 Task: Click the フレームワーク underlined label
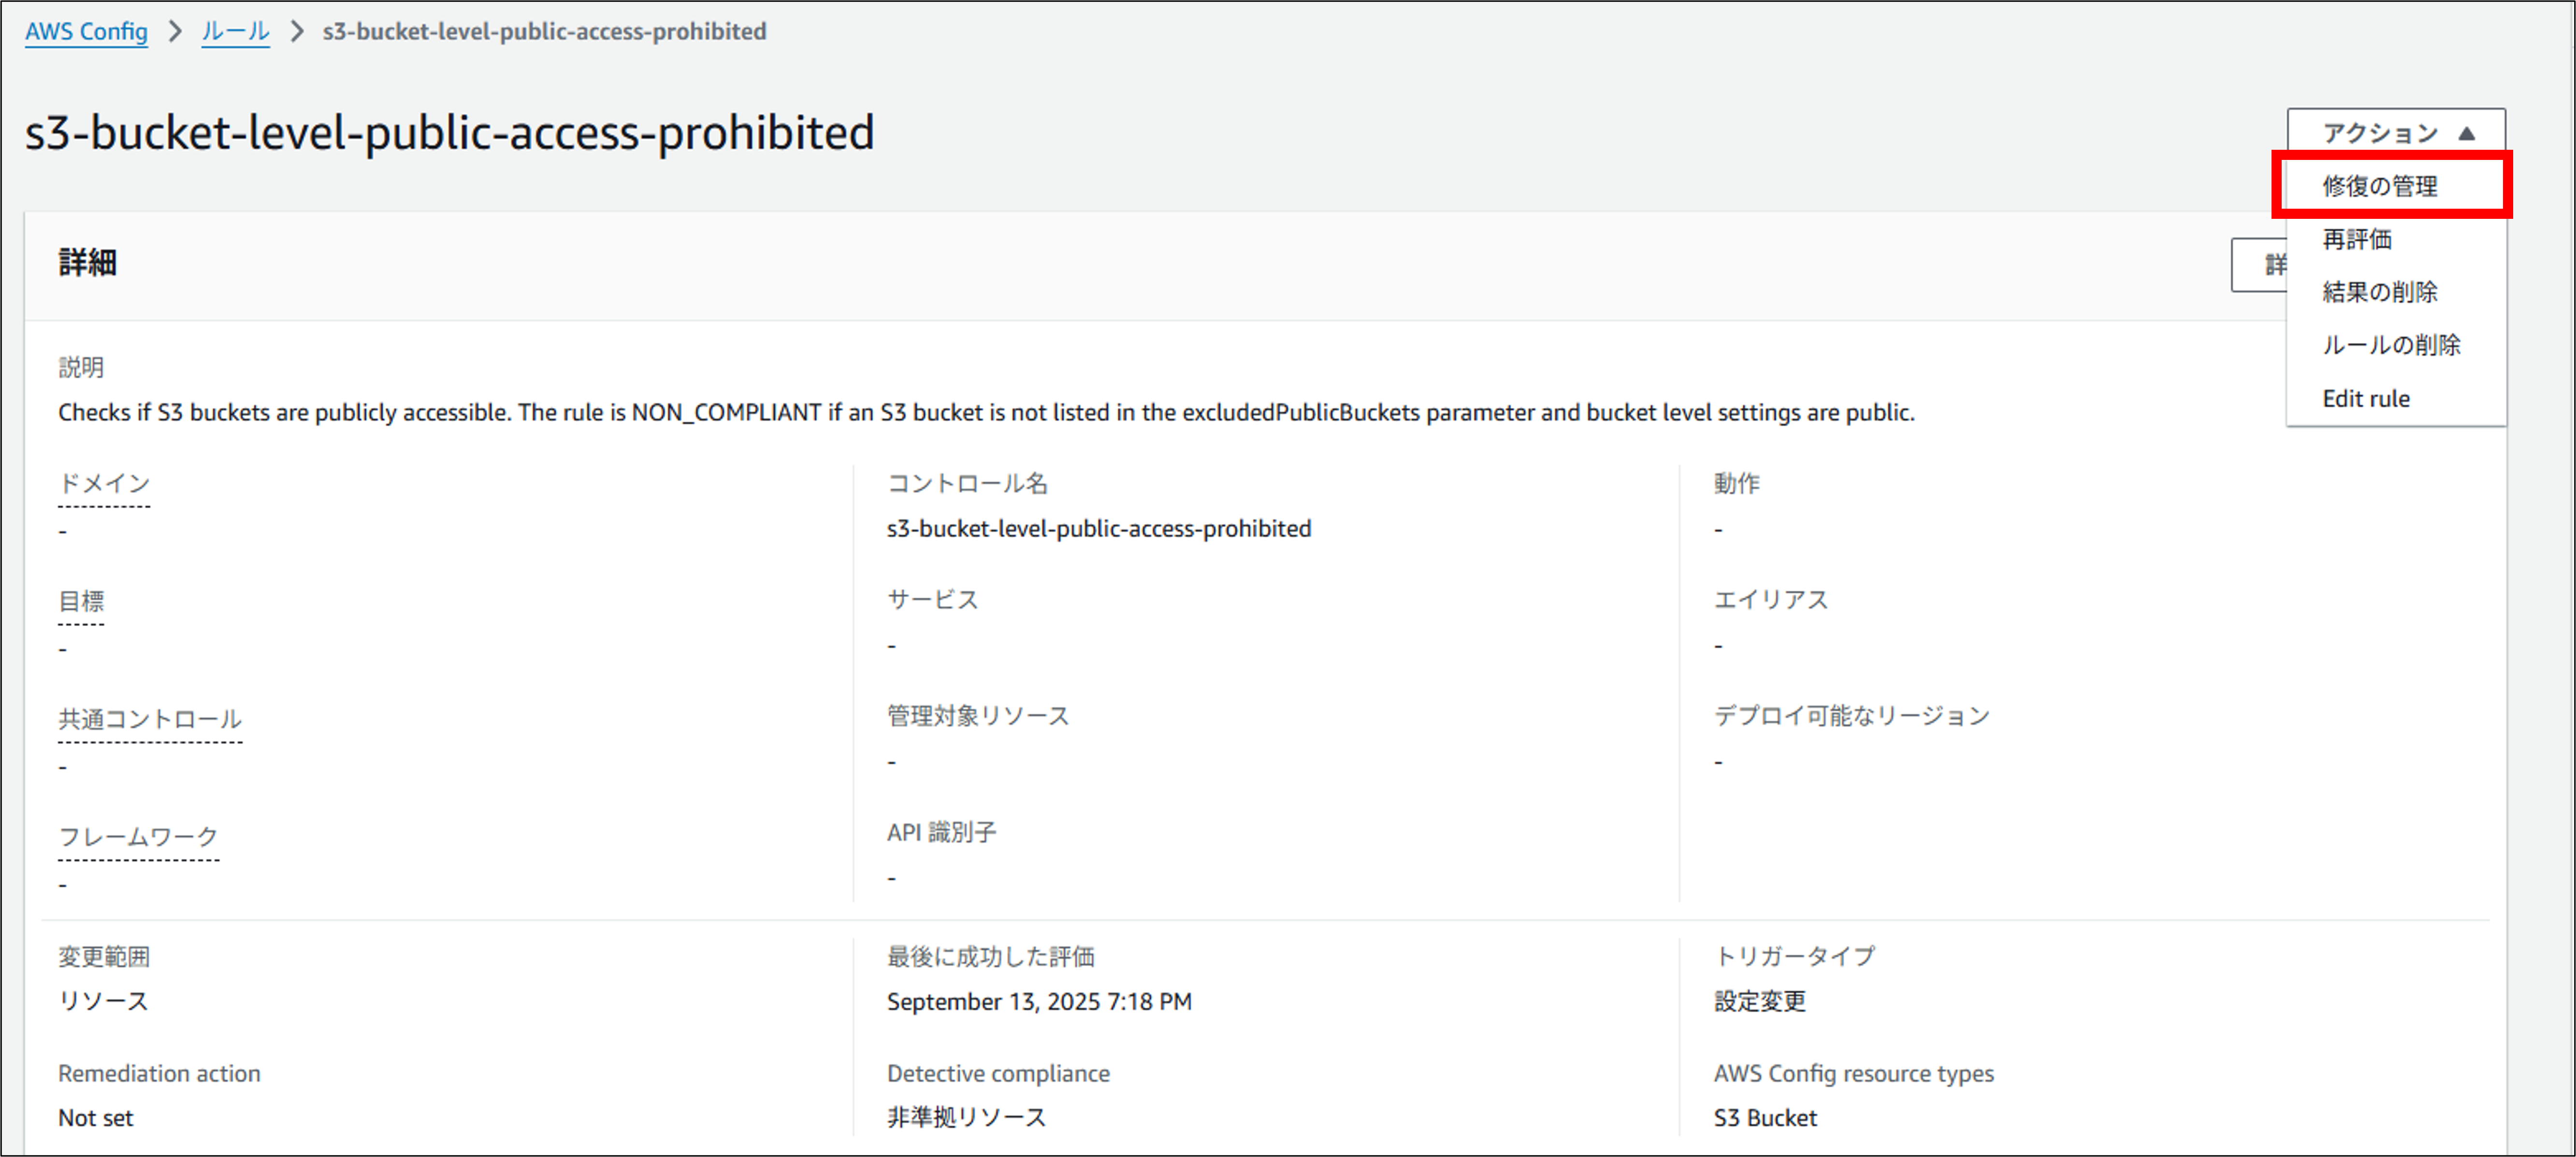pos(138,836)
